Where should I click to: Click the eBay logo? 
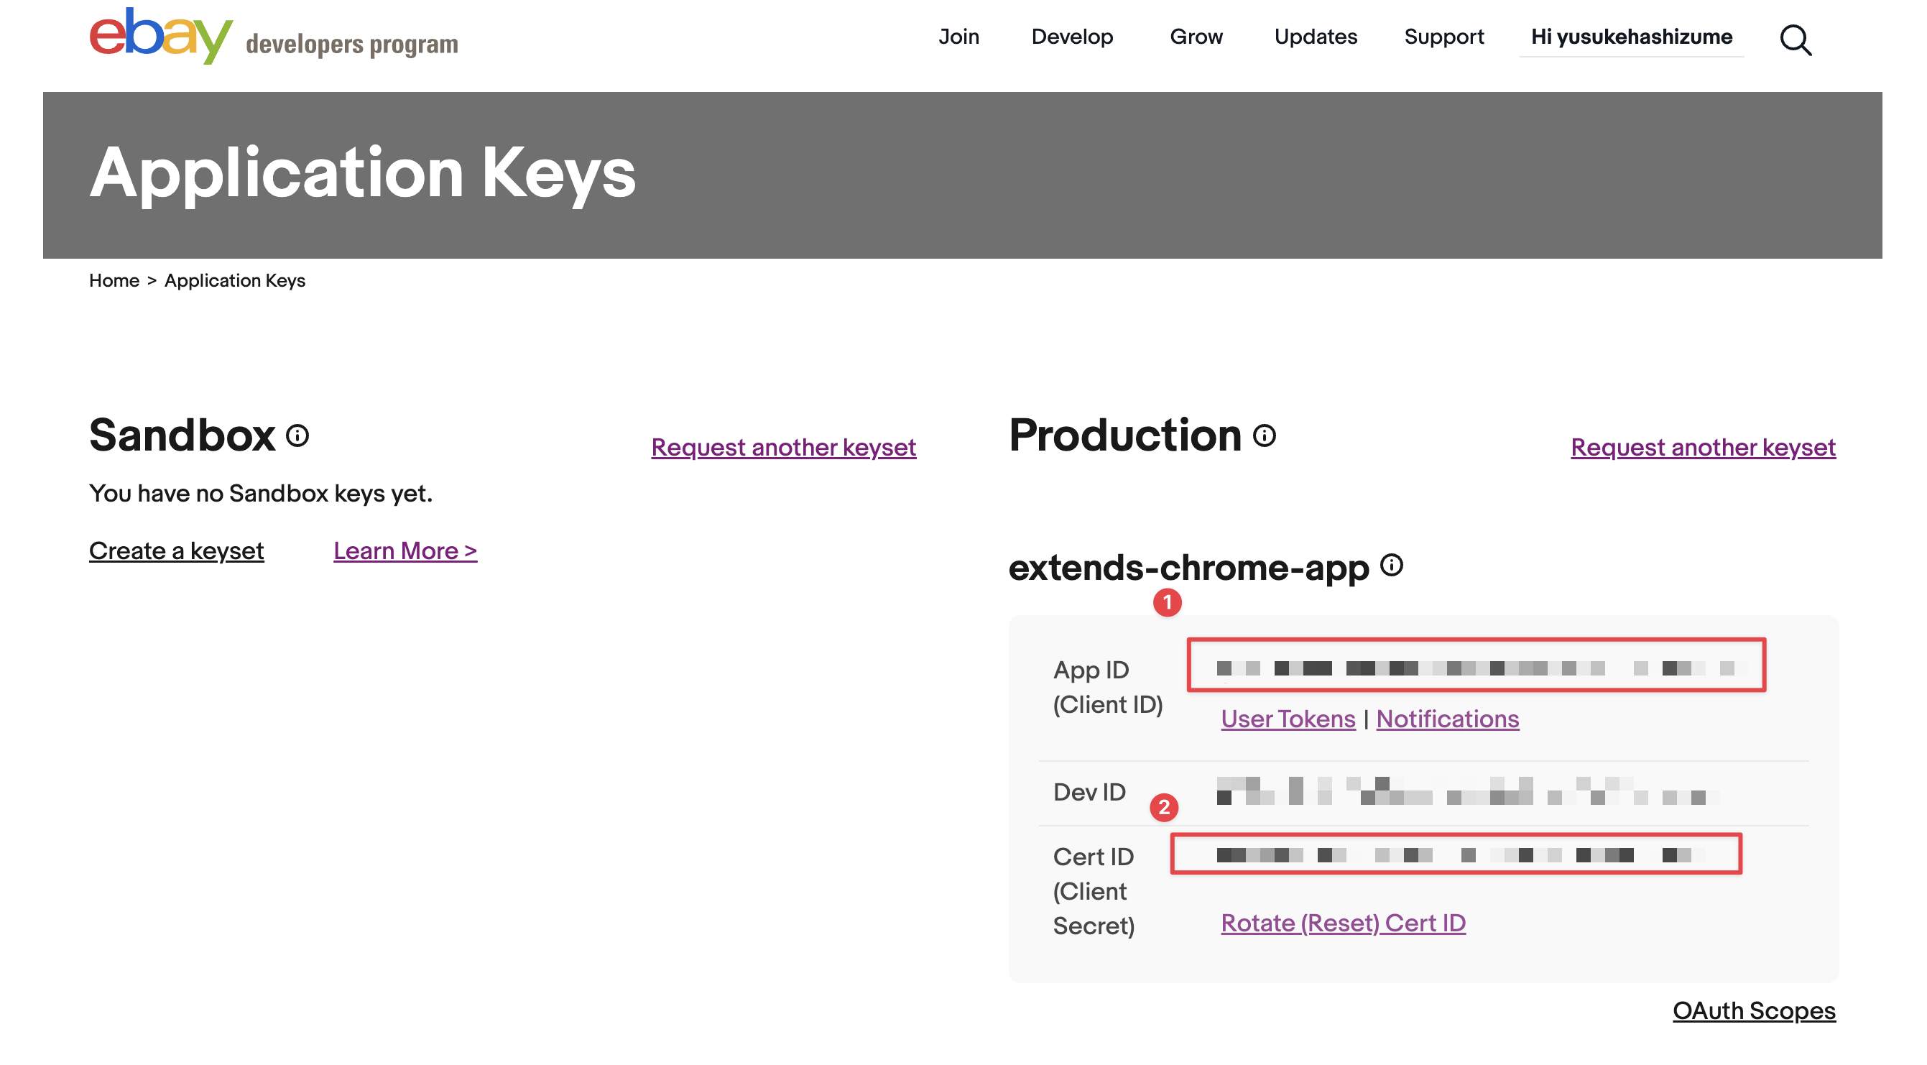tap(161, 36)
